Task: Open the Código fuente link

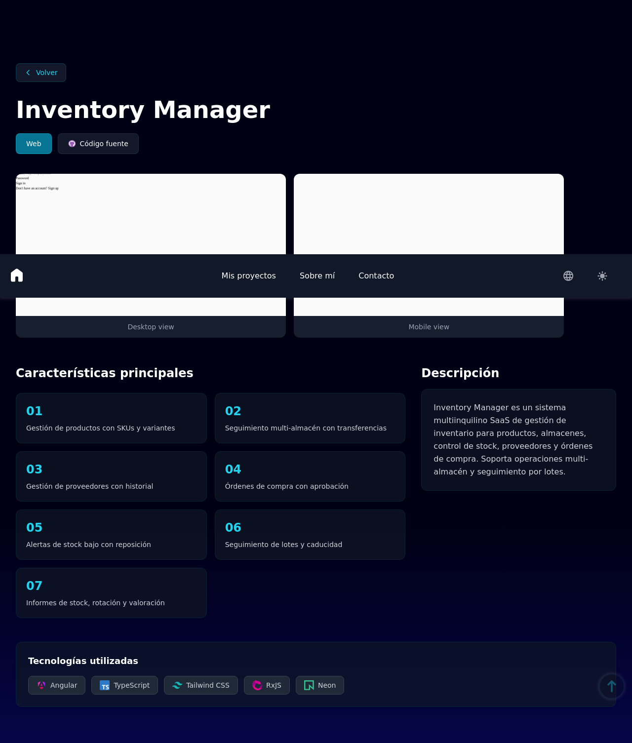Action: pyautogui.click(x=98, y=144)
